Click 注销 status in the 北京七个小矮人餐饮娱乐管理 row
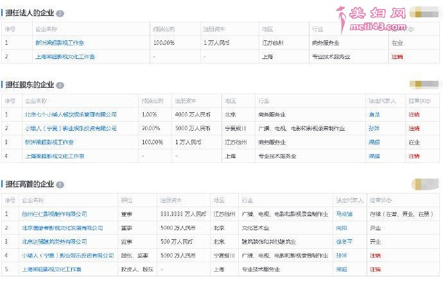This screenshot has height=286, width=443. [x=414, y=115]
